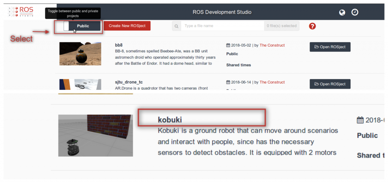Click the ROS Development Studio logo
Screen dimensions: 388x183
pos(20,12)
